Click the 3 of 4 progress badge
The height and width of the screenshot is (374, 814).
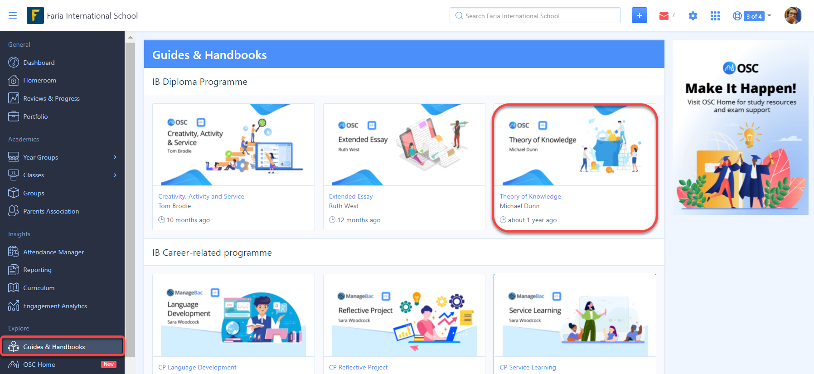[754, 16]
